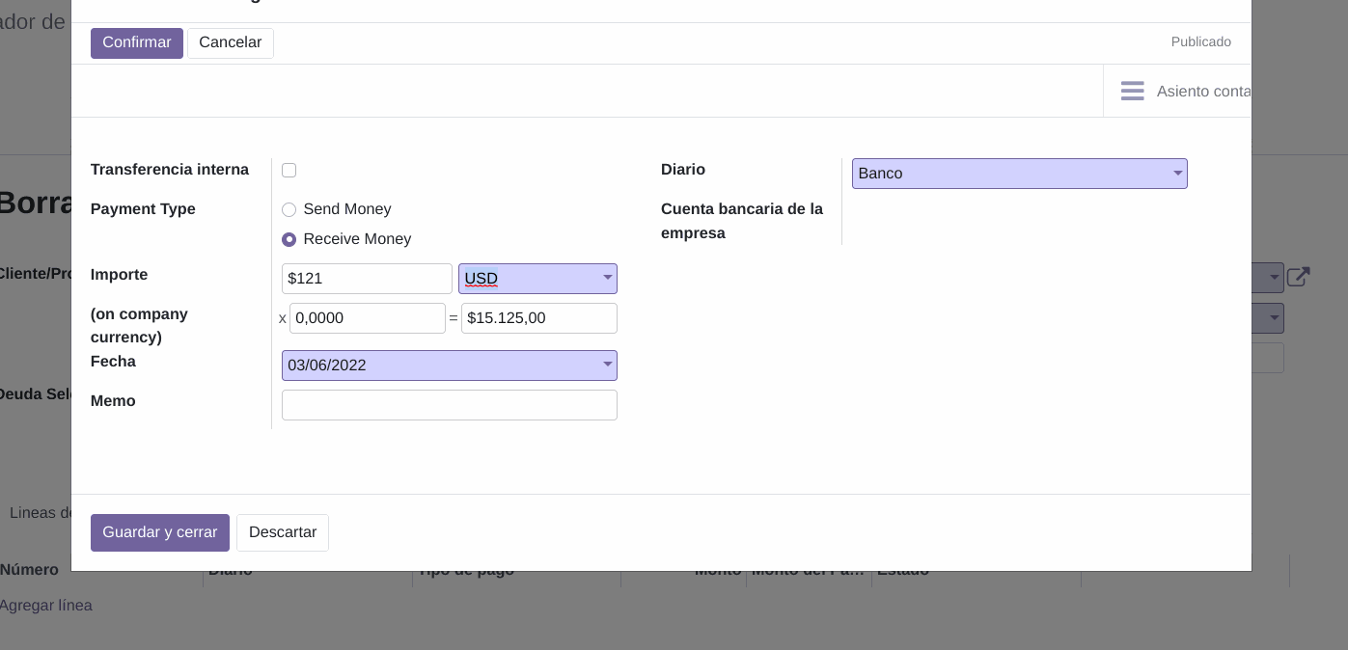Click the Número column header
The height and width of the screenshot is (650, 1348).
[x=29, y=570]
